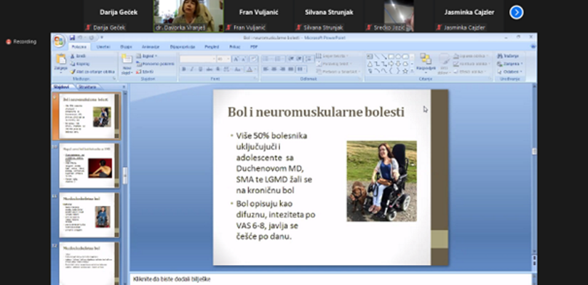
Task: Open the Rasporedi arrange button
Action: [425, 62]
